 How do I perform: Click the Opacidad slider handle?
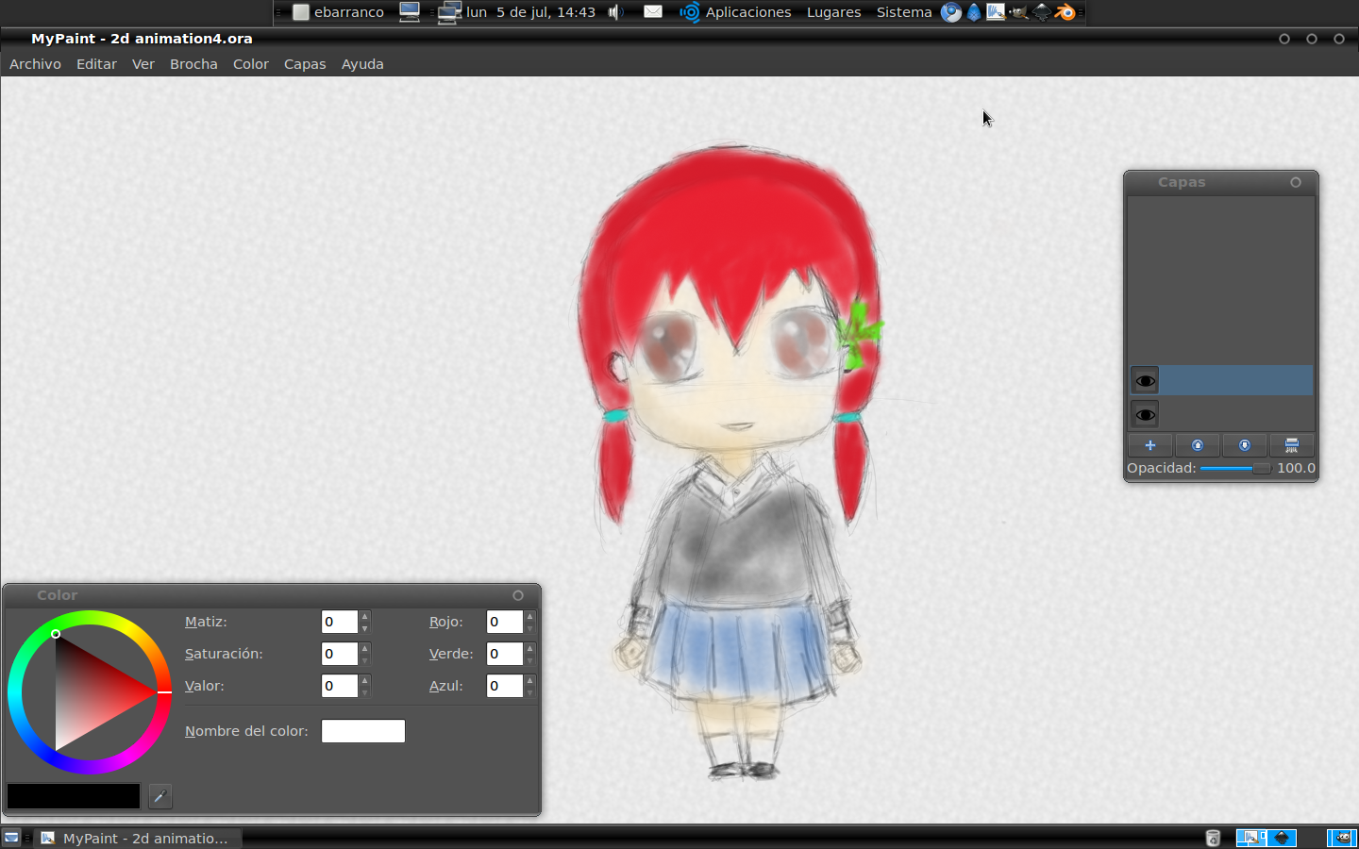(x=1261, y=468)
